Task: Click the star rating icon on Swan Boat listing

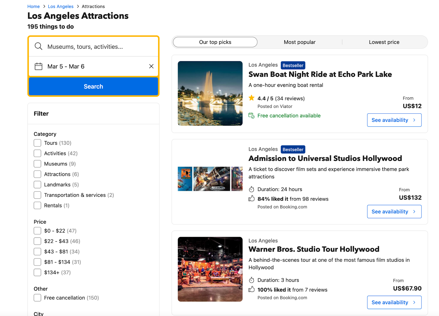Action: 252,98
